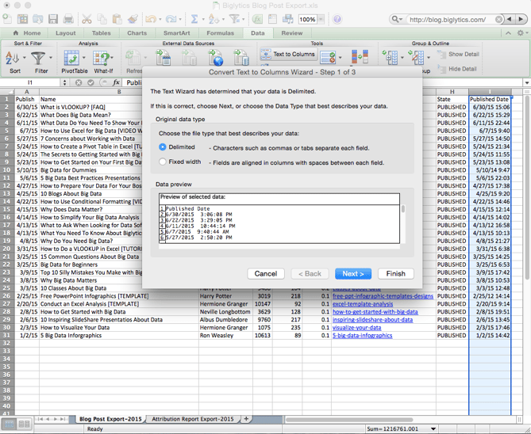Select the Delimited radio option

click(164, 147)
